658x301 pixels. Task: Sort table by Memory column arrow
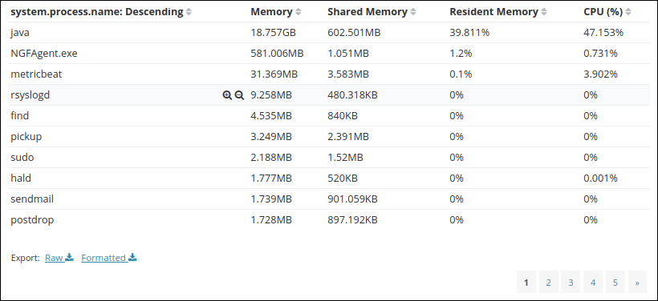click(298, 12)
